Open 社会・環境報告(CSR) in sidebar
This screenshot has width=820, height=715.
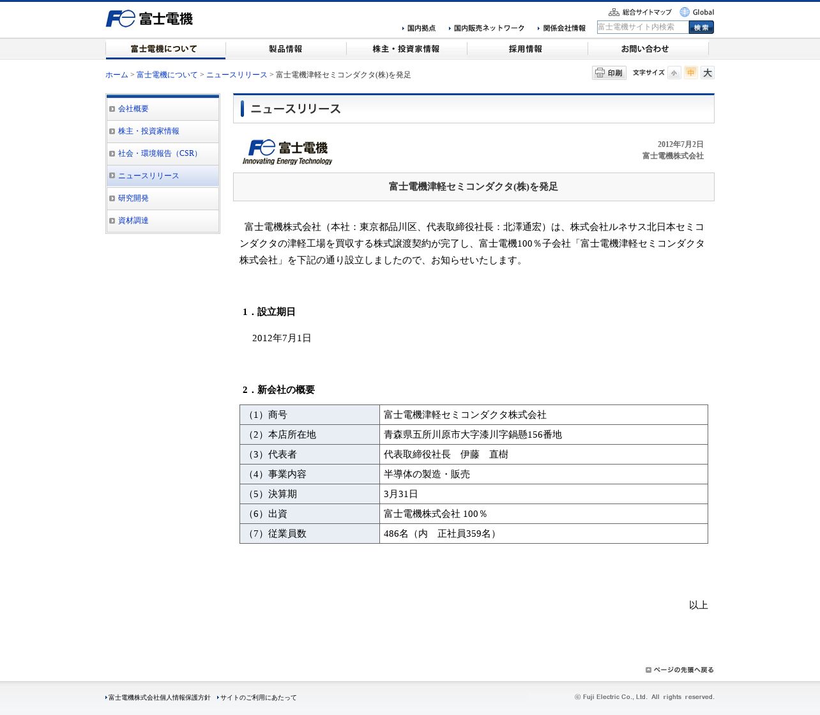click(163, 154)
